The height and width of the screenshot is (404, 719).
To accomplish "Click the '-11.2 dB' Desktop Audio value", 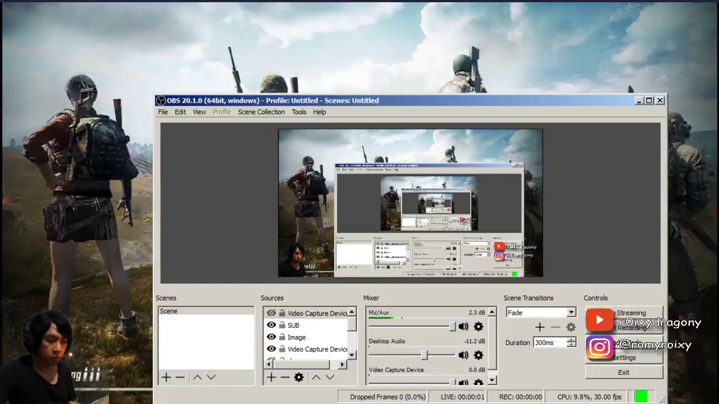I will tap(475, 341).
